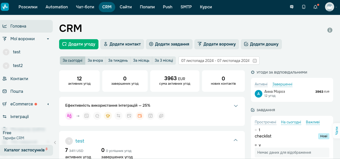The image size is (340, 159).
Task: Collapse the integration efficiency panel
Action: (236, 106)
